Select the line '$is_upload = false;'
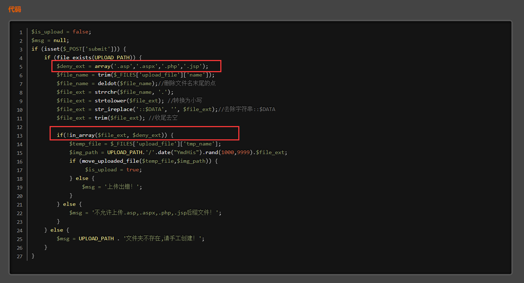The width and height of the screenshot is (524, 283). (x=61, y=32)
